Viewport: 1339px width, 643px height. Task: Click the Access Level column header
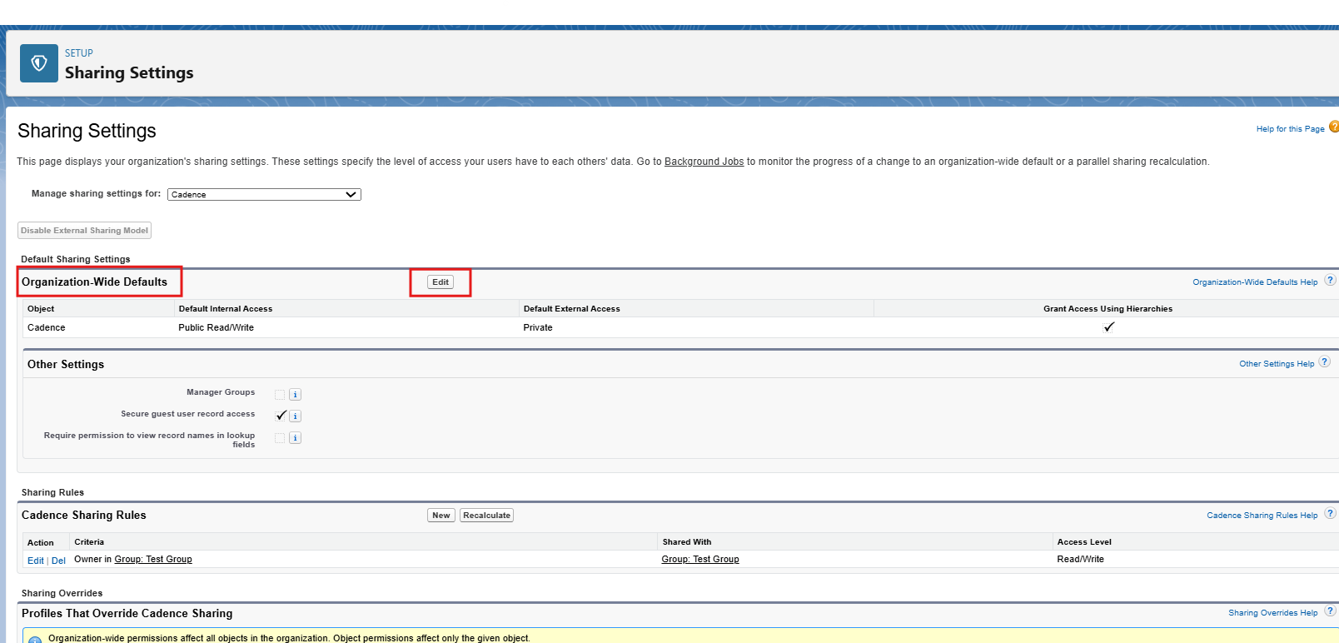(x=1084, y=541)
